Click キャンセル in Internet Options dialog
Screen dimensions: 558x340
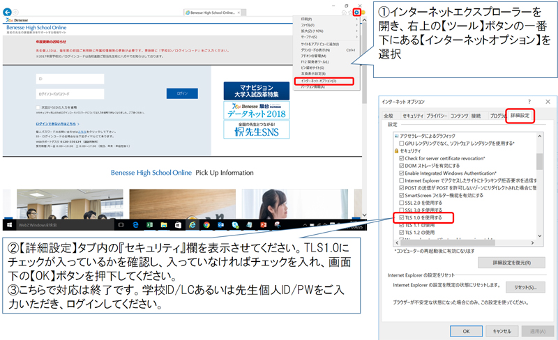[502, 331]
